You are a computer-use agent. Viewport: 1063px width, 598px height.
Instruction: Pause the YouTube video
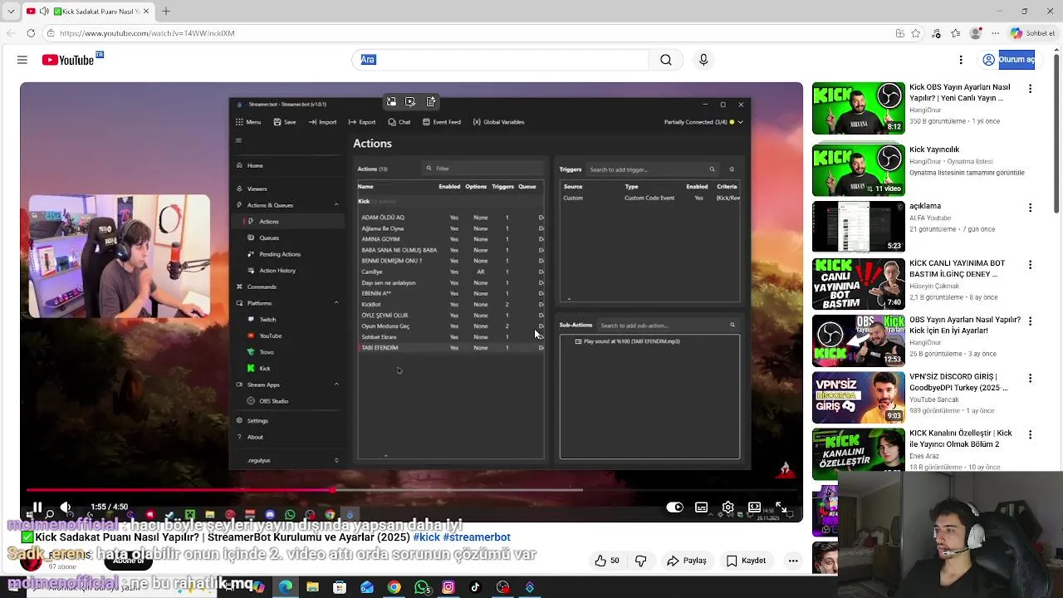(x=37, y=507)
